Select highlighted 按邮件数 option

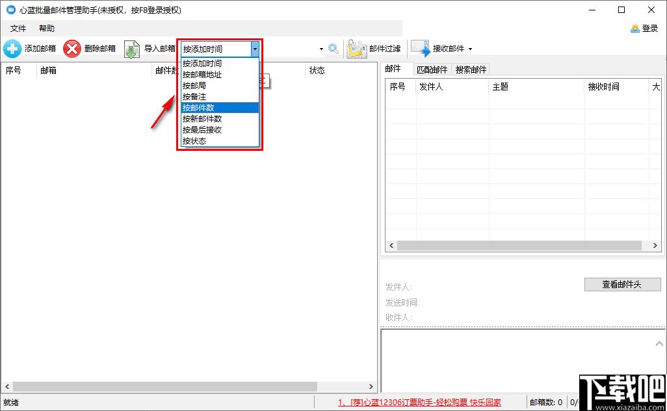pos(220,108)
